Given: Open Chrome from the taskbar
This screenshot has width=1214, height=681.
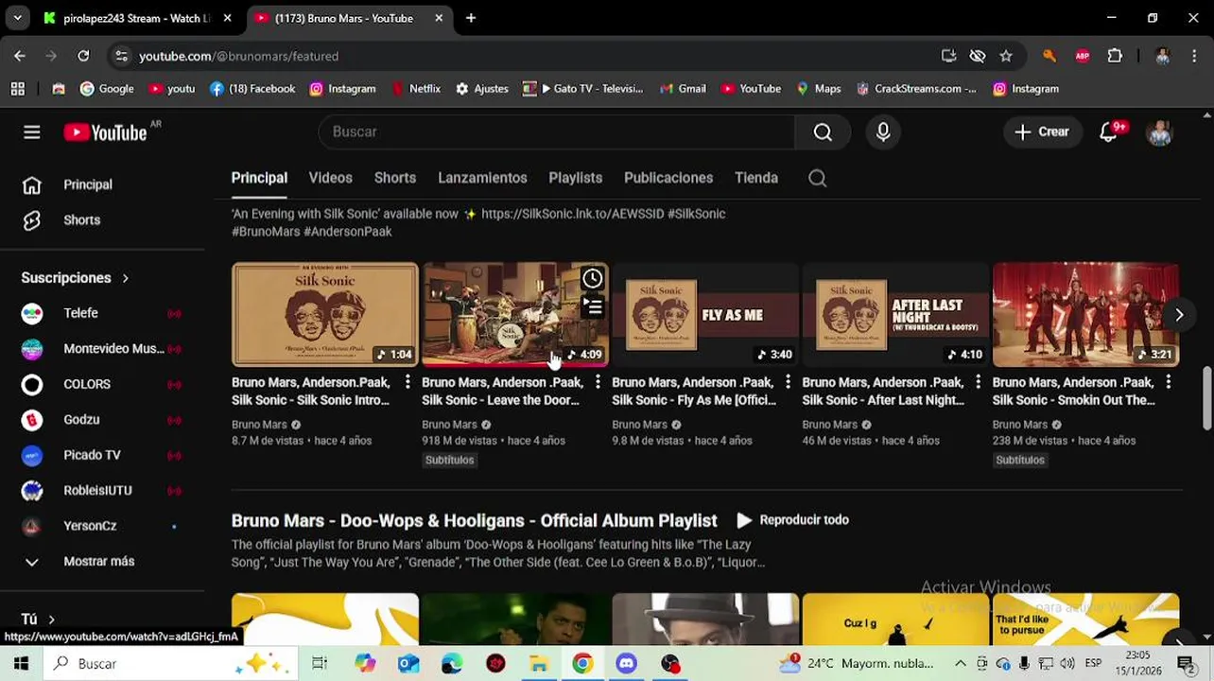Looking at the screenshot, I should point(582,664).
